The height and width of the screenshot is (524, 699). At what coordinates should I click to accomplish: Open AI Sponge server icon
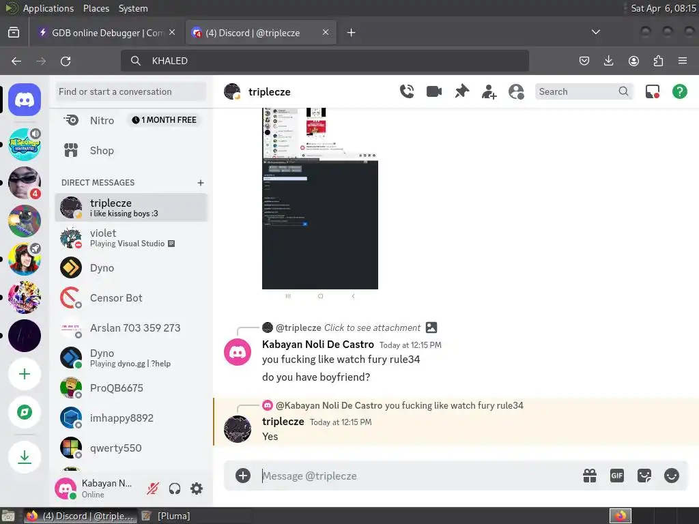(x=25, y=145)
